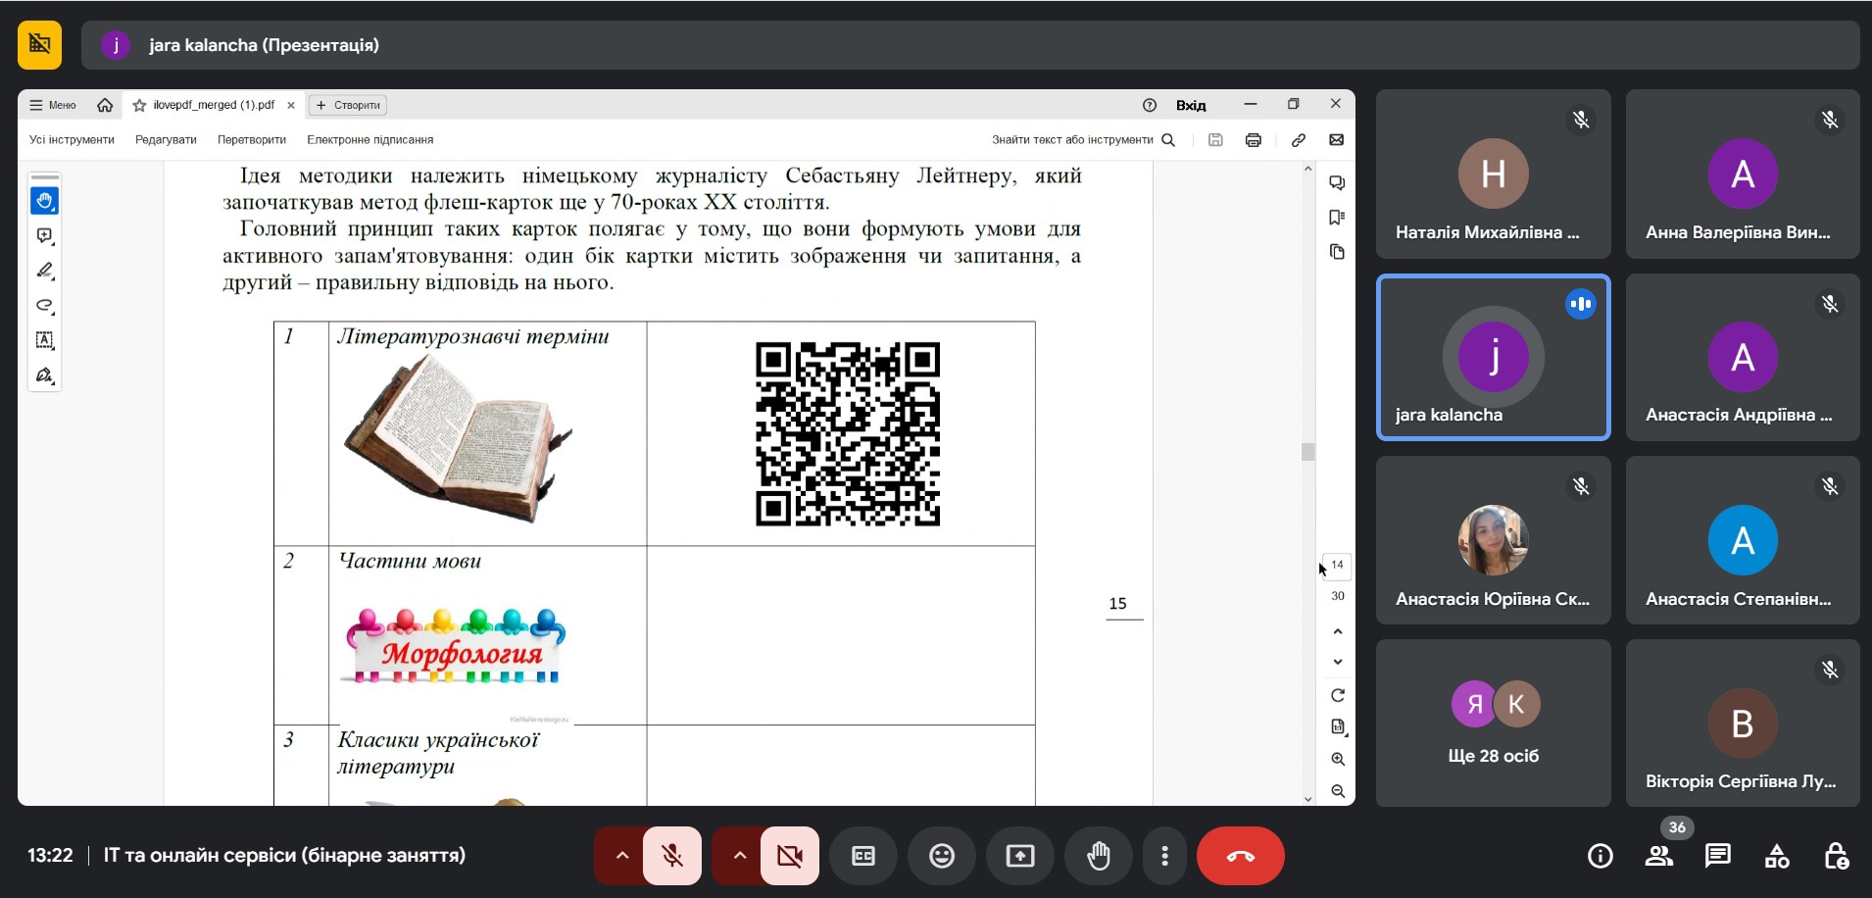
Task: Open the Електронне підписання tab
Action: click(x=369, y=140)
